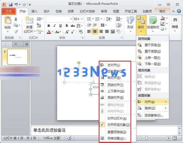Switch to the Insert tab
Screen dimensions: 183x143
tap(34, 11)
